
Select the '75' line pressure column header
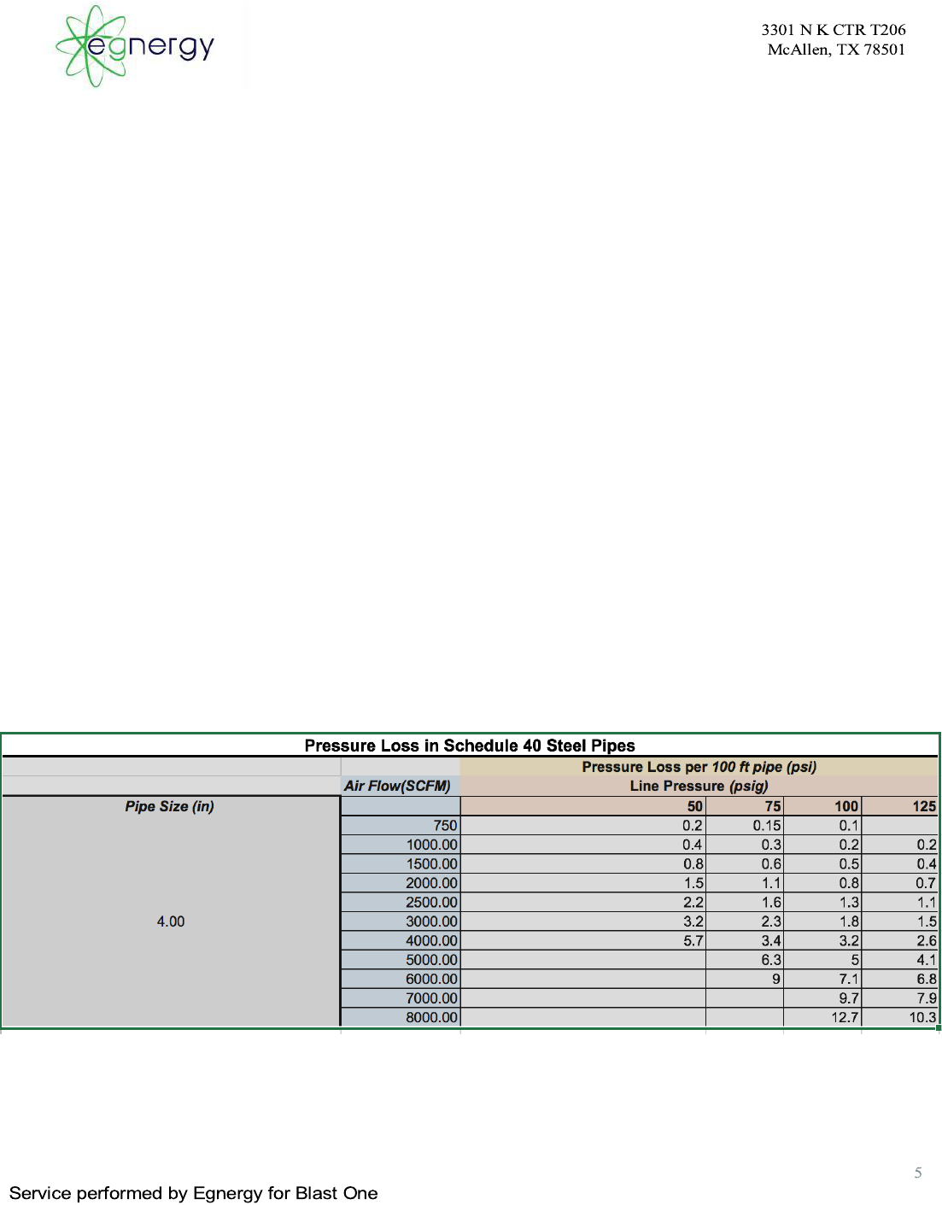(745, 806)
